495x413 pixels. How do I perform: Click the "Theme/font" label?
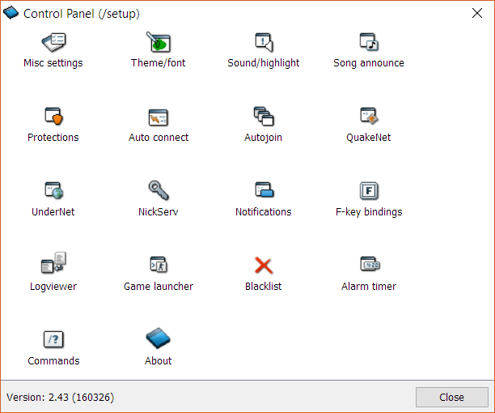pos(159,63)
